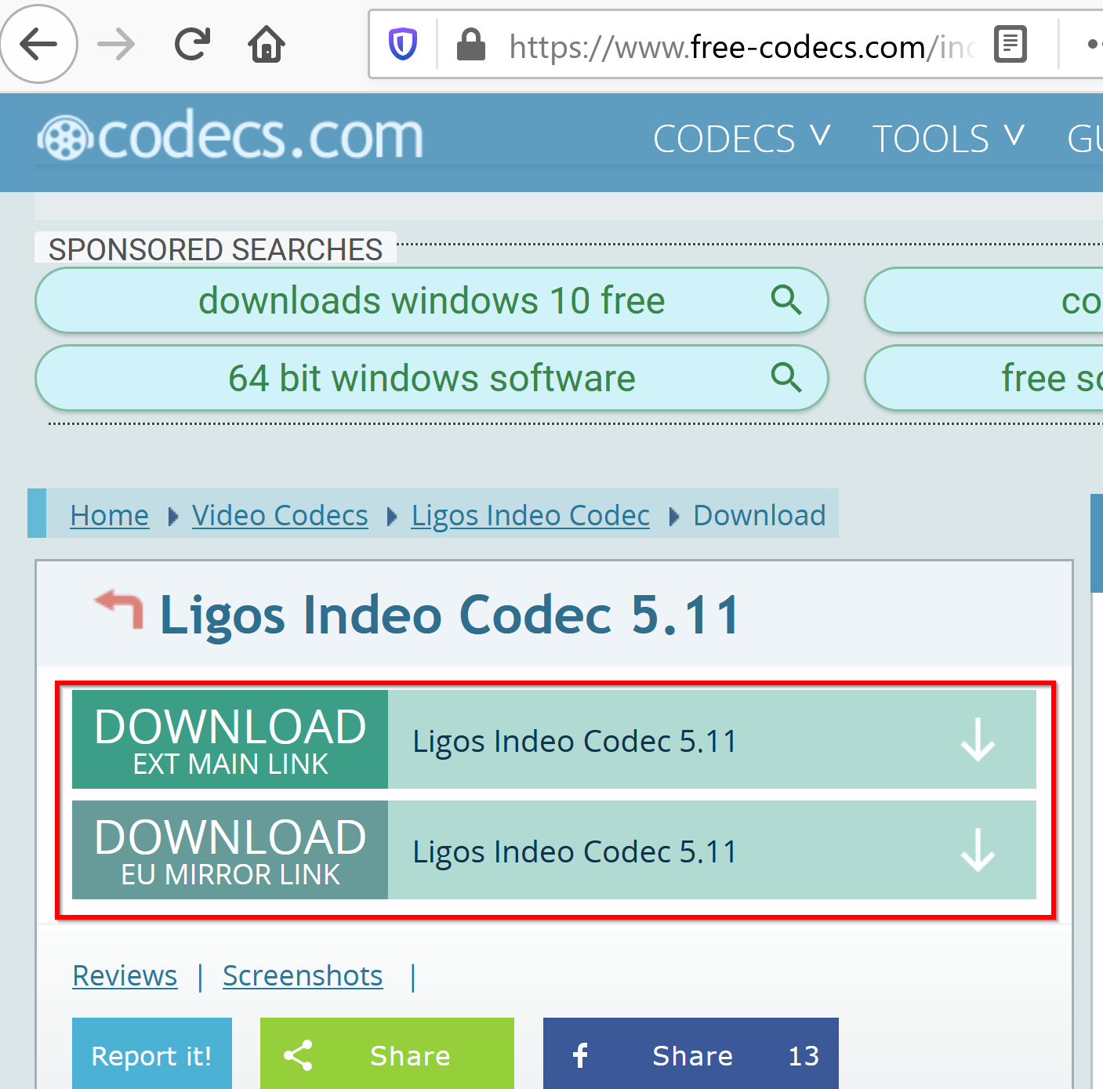Viewport: 1103px width, 1089px height.
Task: Click the codecs.com site logo
Action: (230, 137)
